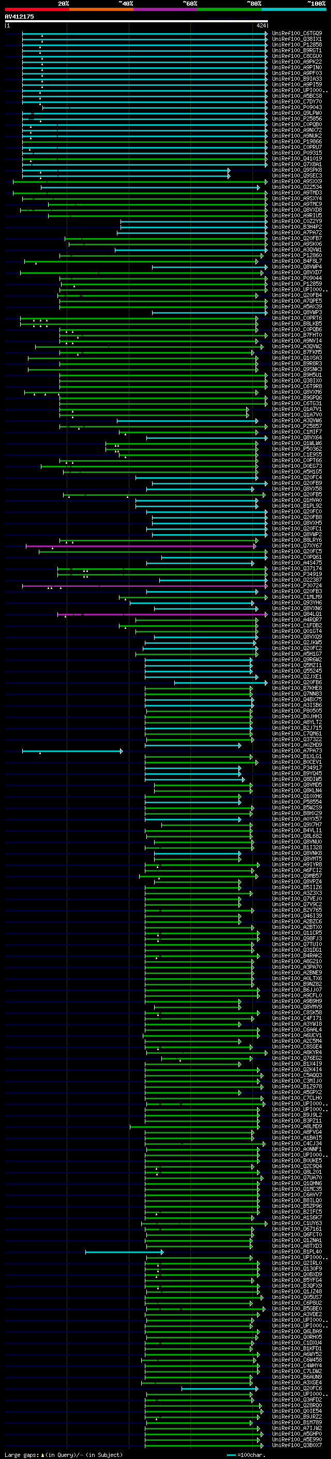Viewport: 331px width, 1459px height.
Task: Select hit label UniRef100_Q55245
Action: [x=297, y=671]
